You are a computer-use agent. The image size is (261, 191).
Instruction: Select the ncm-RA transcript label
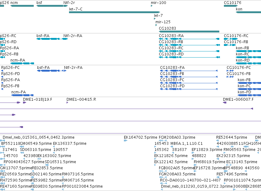(x=18, y=60)
